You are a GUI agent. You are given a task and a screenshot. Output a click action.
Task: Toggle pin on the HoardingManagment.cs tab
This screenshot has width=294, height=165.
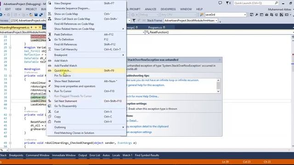tap(36, 27)
